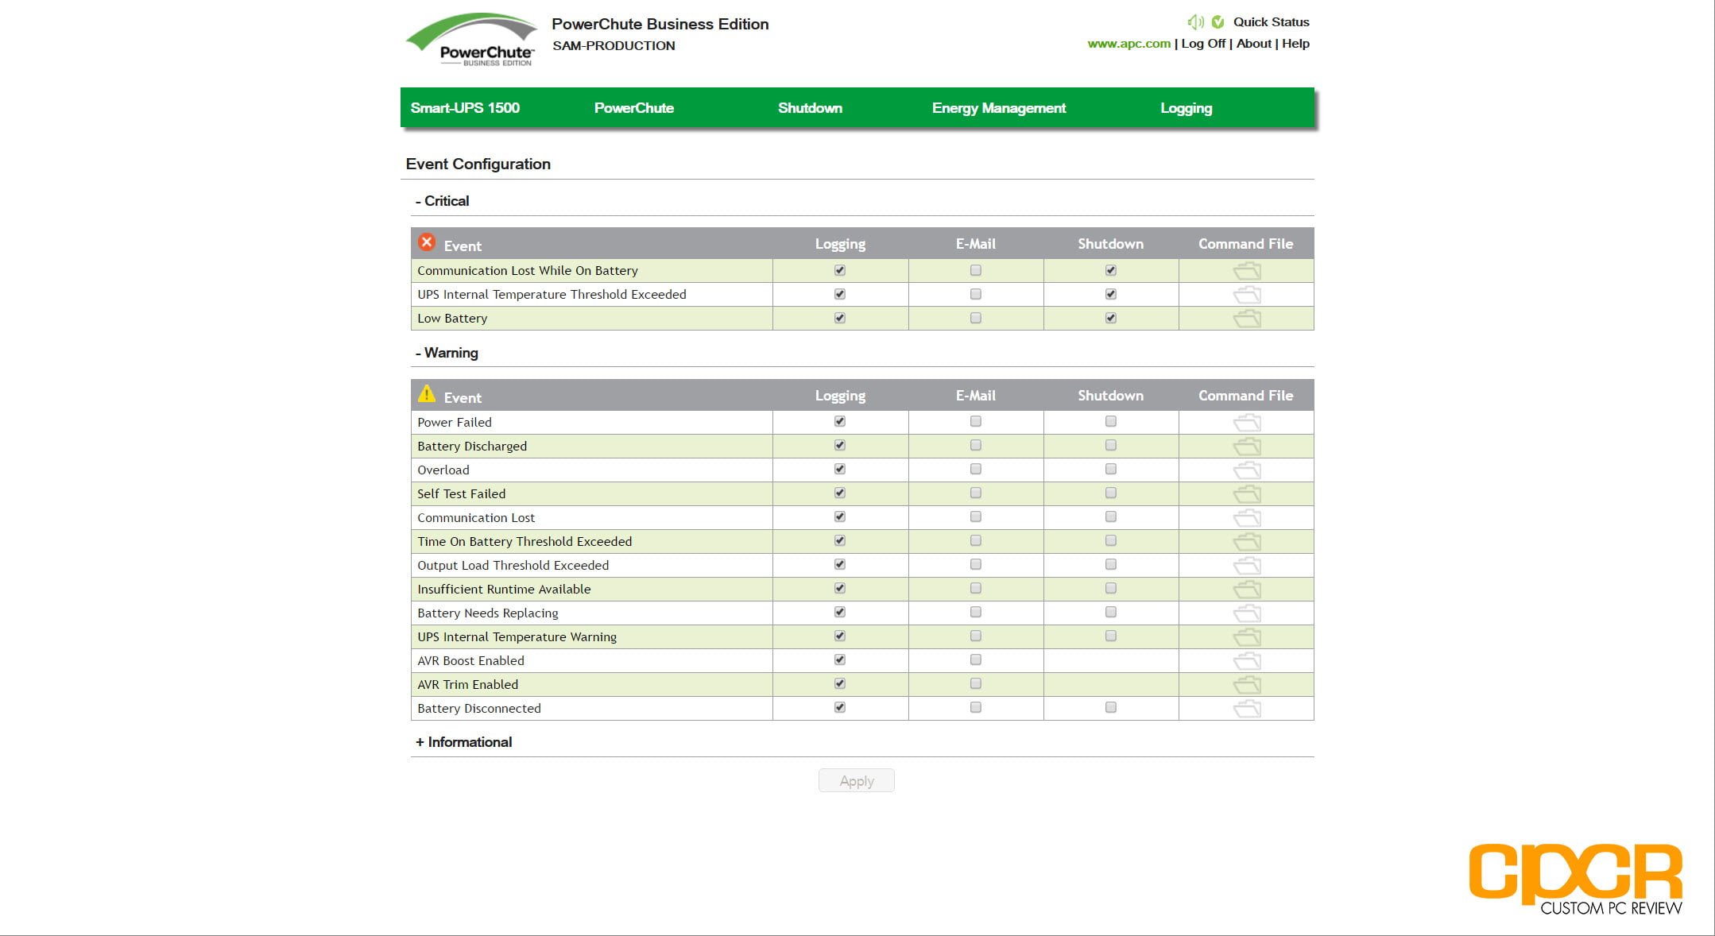Open the Energy Management menu

[x=999, y=108]
